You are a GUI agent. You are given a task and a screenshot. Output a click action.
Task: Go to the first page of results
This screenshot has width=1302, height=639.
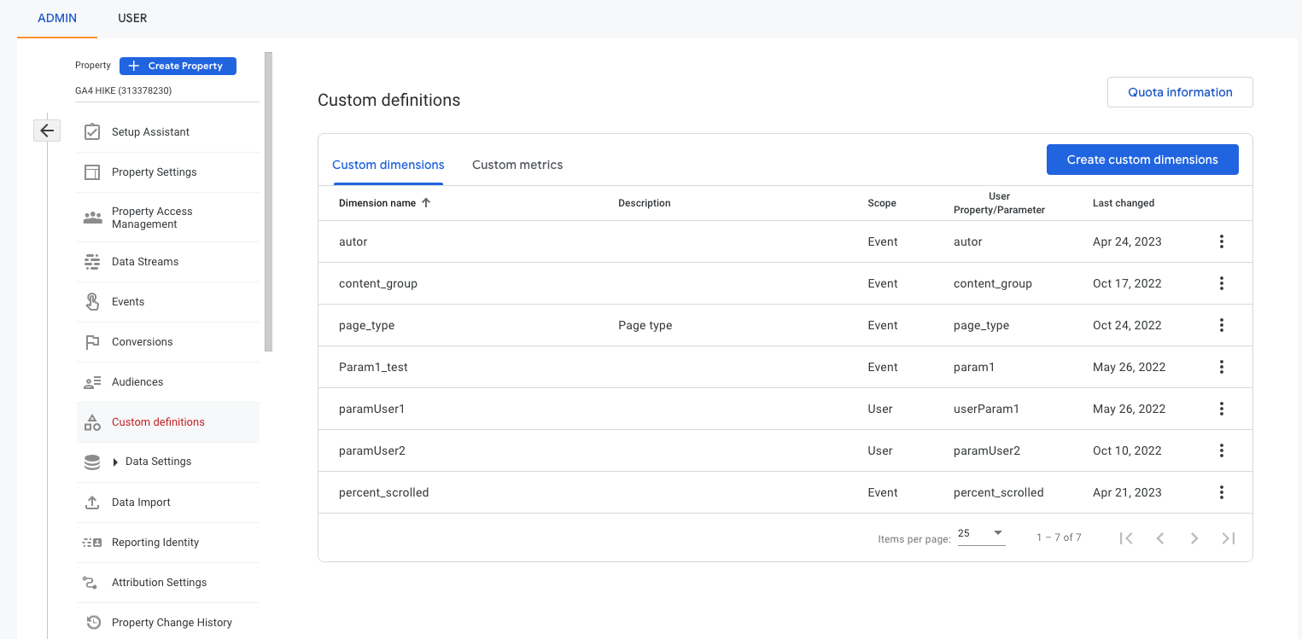(1126, 538)
